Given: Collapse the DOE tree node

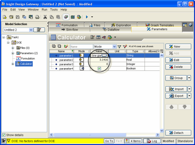Looking at the screenshot, I should [8, 43].
